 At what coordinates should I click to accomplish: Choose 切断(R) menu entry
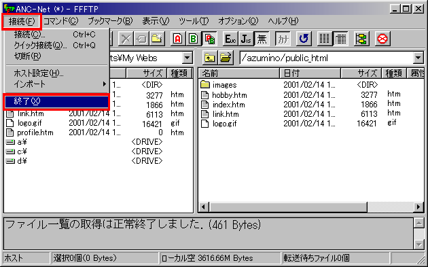click(x=56, y=56)
